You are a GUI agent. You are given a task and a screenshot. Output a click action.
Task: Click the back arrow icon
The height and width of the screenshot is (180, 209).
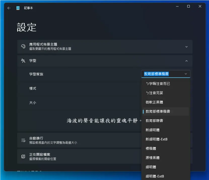9,8
